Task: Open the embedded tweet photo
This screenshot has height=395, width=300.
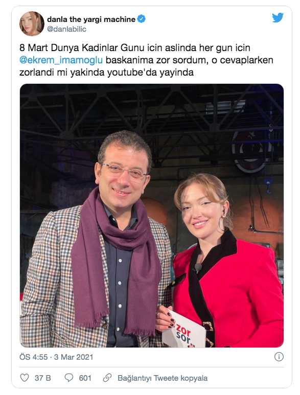Action: [x=152, y=216]
